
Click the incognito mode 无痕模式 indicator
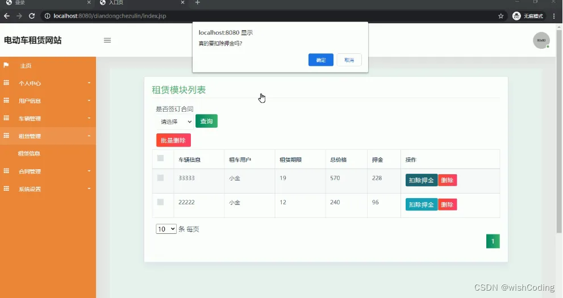coord(528,16)
